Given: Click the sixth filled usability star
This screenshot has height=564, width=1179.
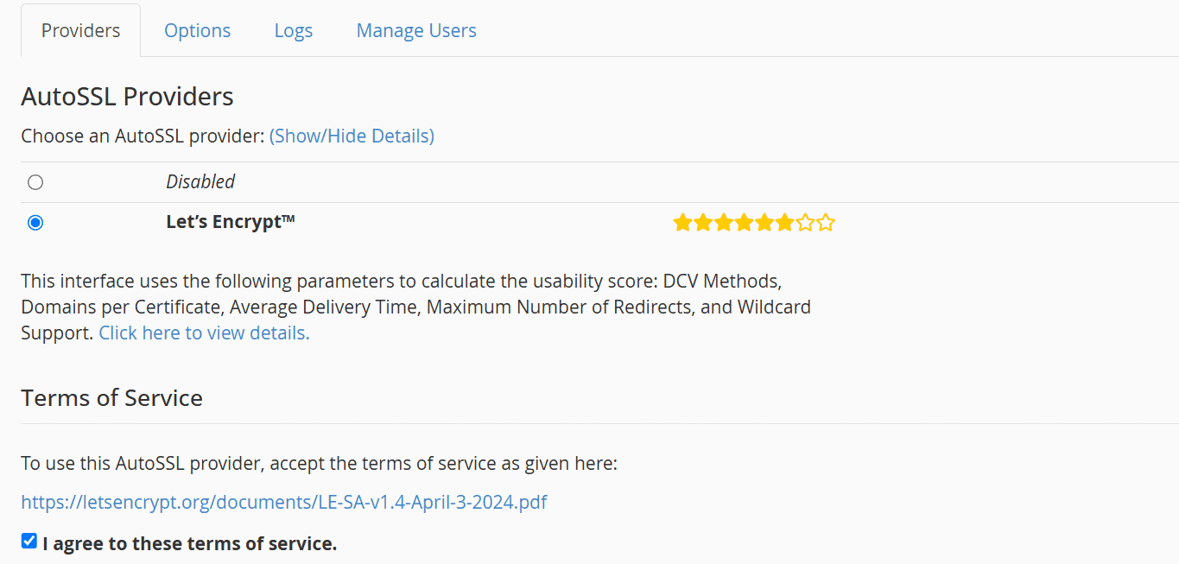Looking at the screenshot, I should pos(784,223).
